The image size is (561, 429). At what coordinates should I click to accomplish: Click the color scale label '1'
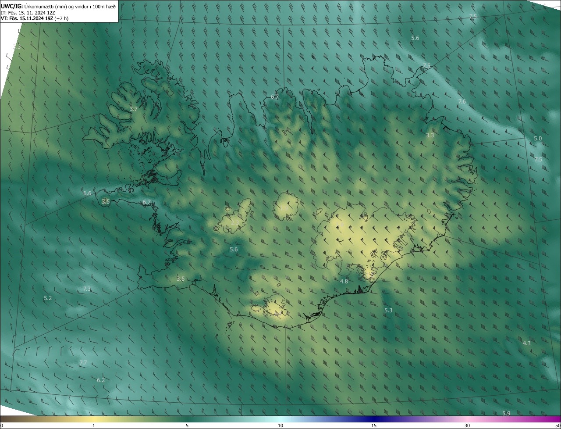coord(94,425)
